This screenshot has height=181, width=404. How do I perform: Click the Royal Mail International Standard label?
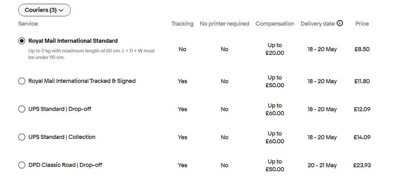click(x=73, y=41)
